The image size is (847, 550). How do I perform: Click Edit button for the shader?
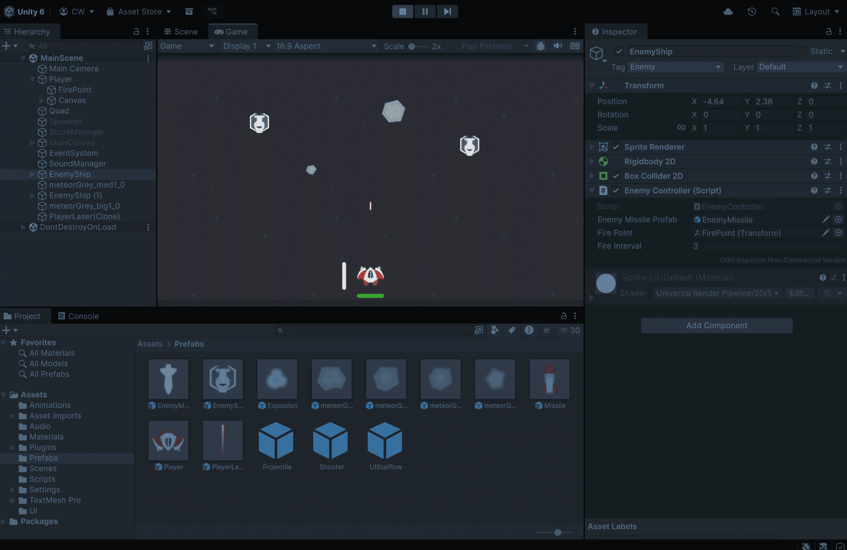coord(800,293)
